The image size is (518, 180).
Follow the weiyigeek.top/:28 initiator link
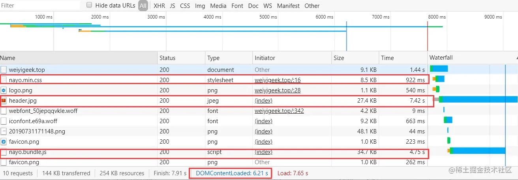pos(278,90)
